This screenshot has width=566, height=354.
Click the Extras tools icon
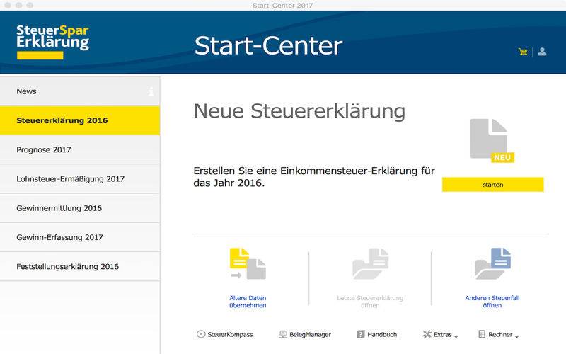[x=427, y=334]
